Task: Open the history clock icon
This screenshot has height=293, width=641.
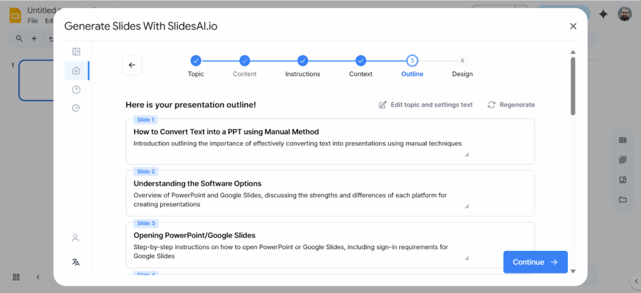Action: pos(76,108)
